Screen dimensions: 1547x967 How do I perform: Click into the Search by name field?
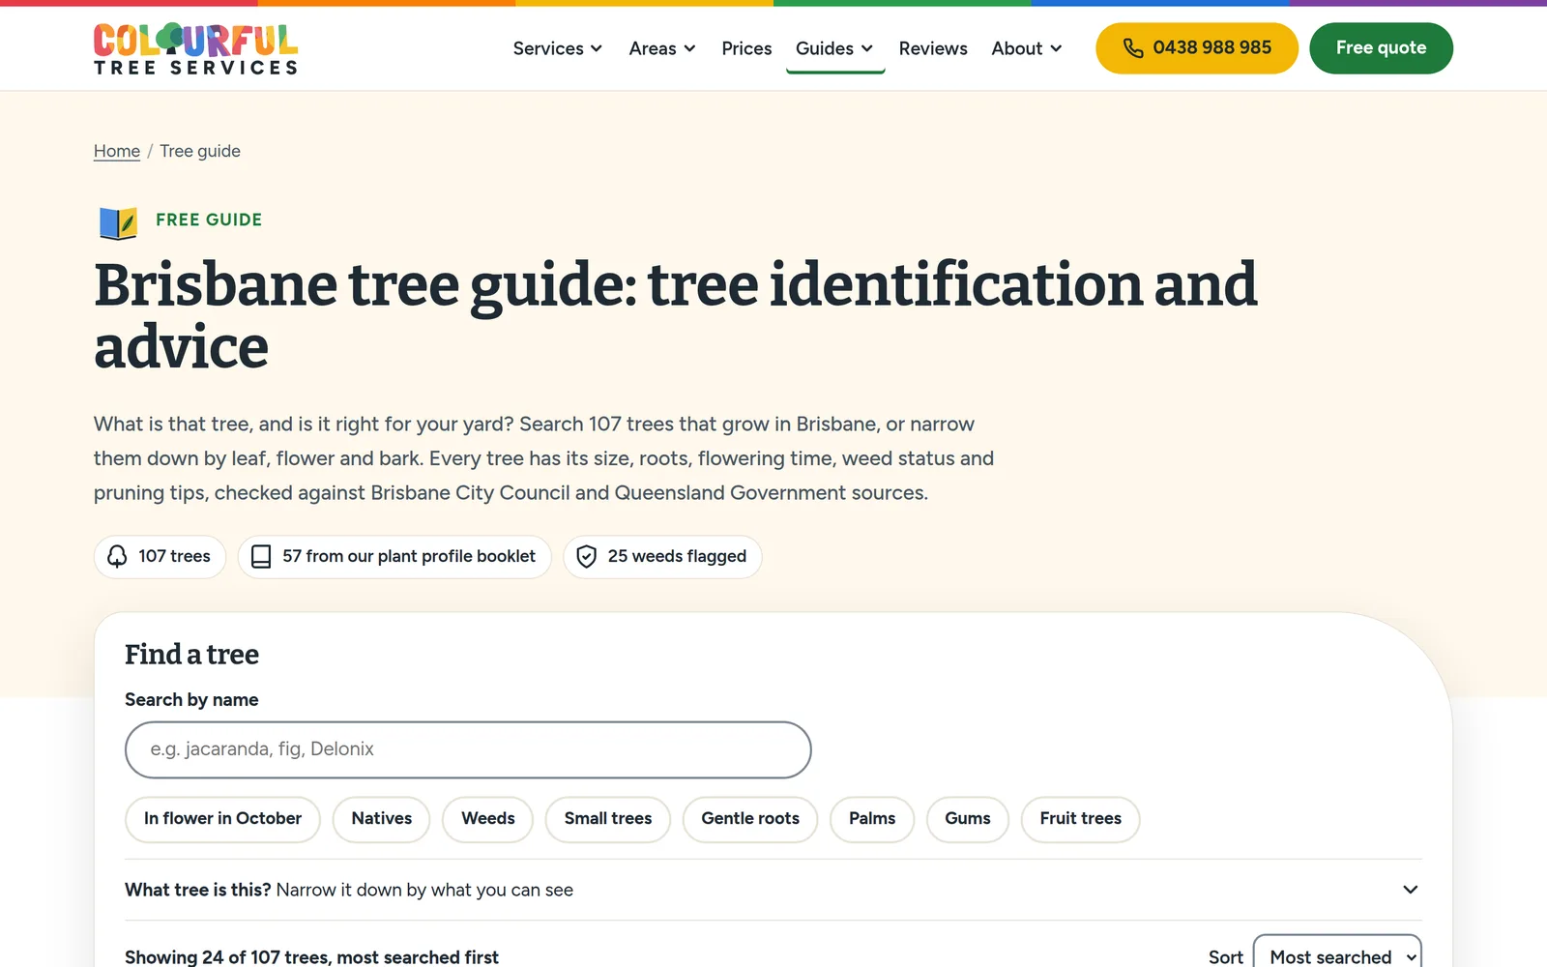(x=468, y=749)
